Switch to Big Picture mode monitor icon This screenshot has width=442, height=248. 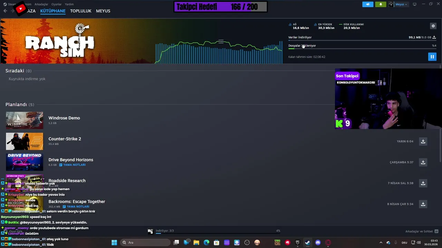(414, 4)
